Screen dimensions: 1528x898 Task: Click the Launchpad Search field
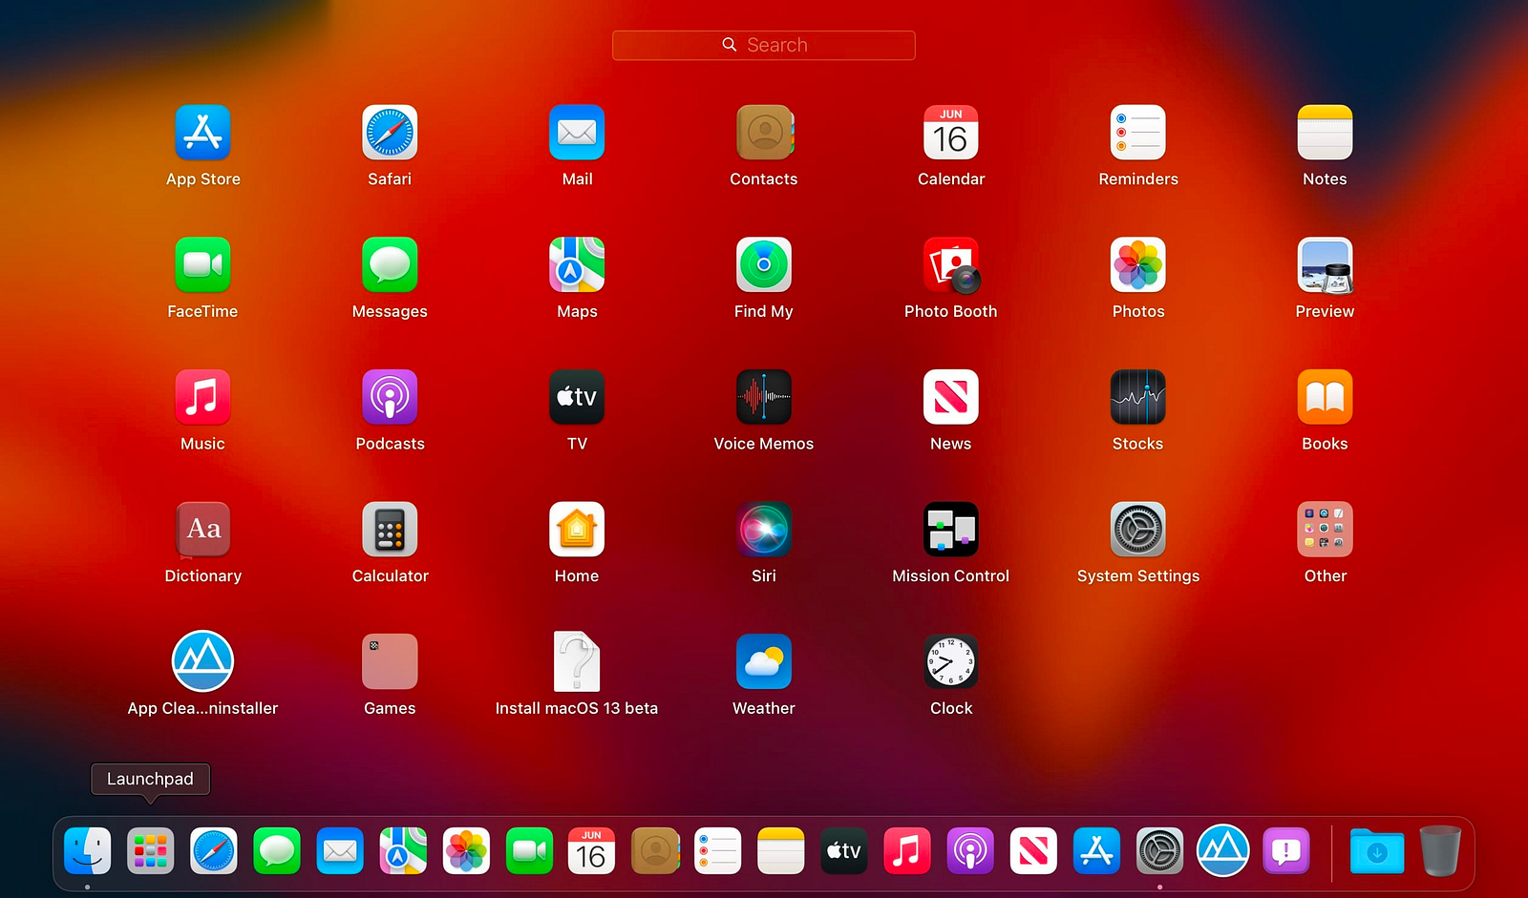click(764, 45)
